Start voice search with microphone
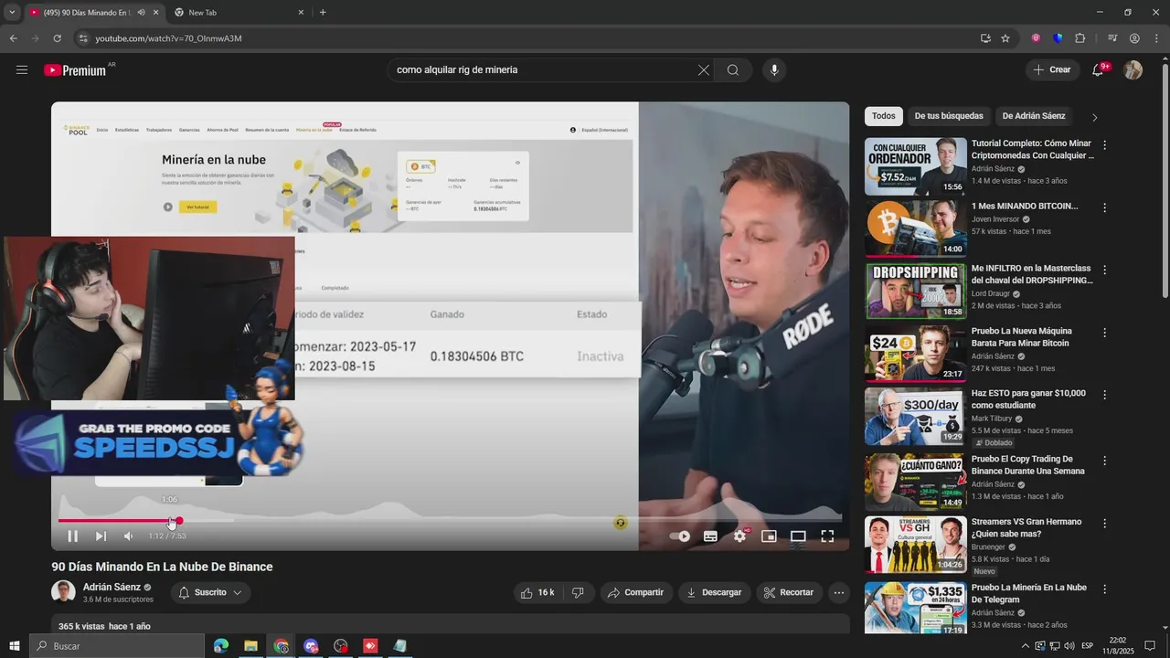The image size is (1170, 658). (x=774, y=70)
